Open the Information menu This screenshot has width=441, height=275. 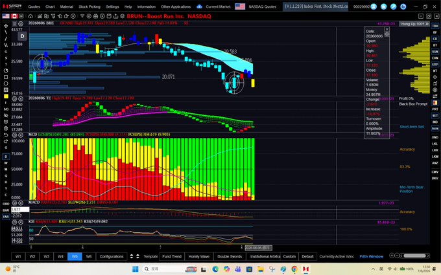147,6
